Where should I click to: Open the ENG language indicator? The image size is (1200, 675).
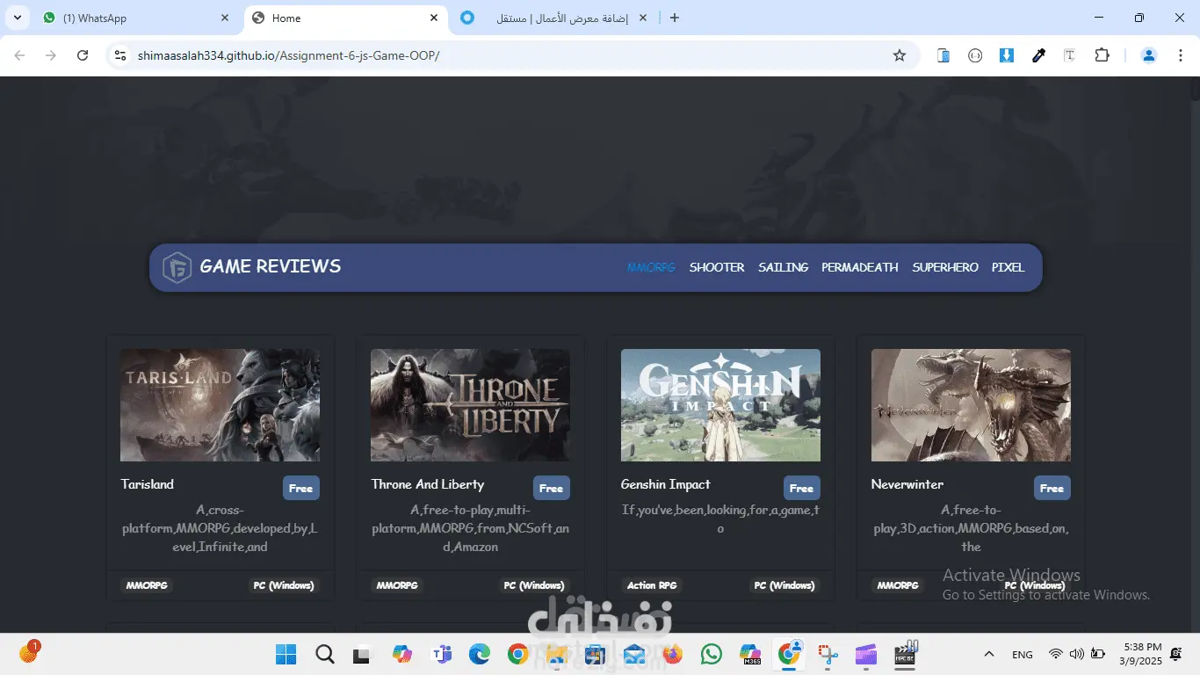tap(1023, 654)
